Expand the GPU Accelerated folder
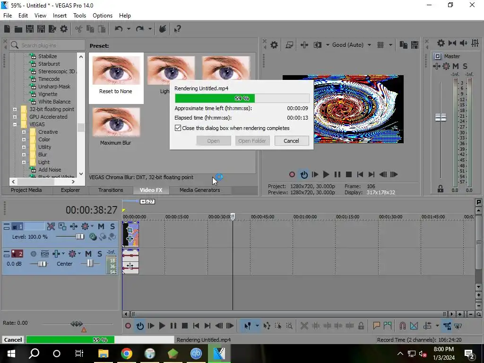 [15, 117]
